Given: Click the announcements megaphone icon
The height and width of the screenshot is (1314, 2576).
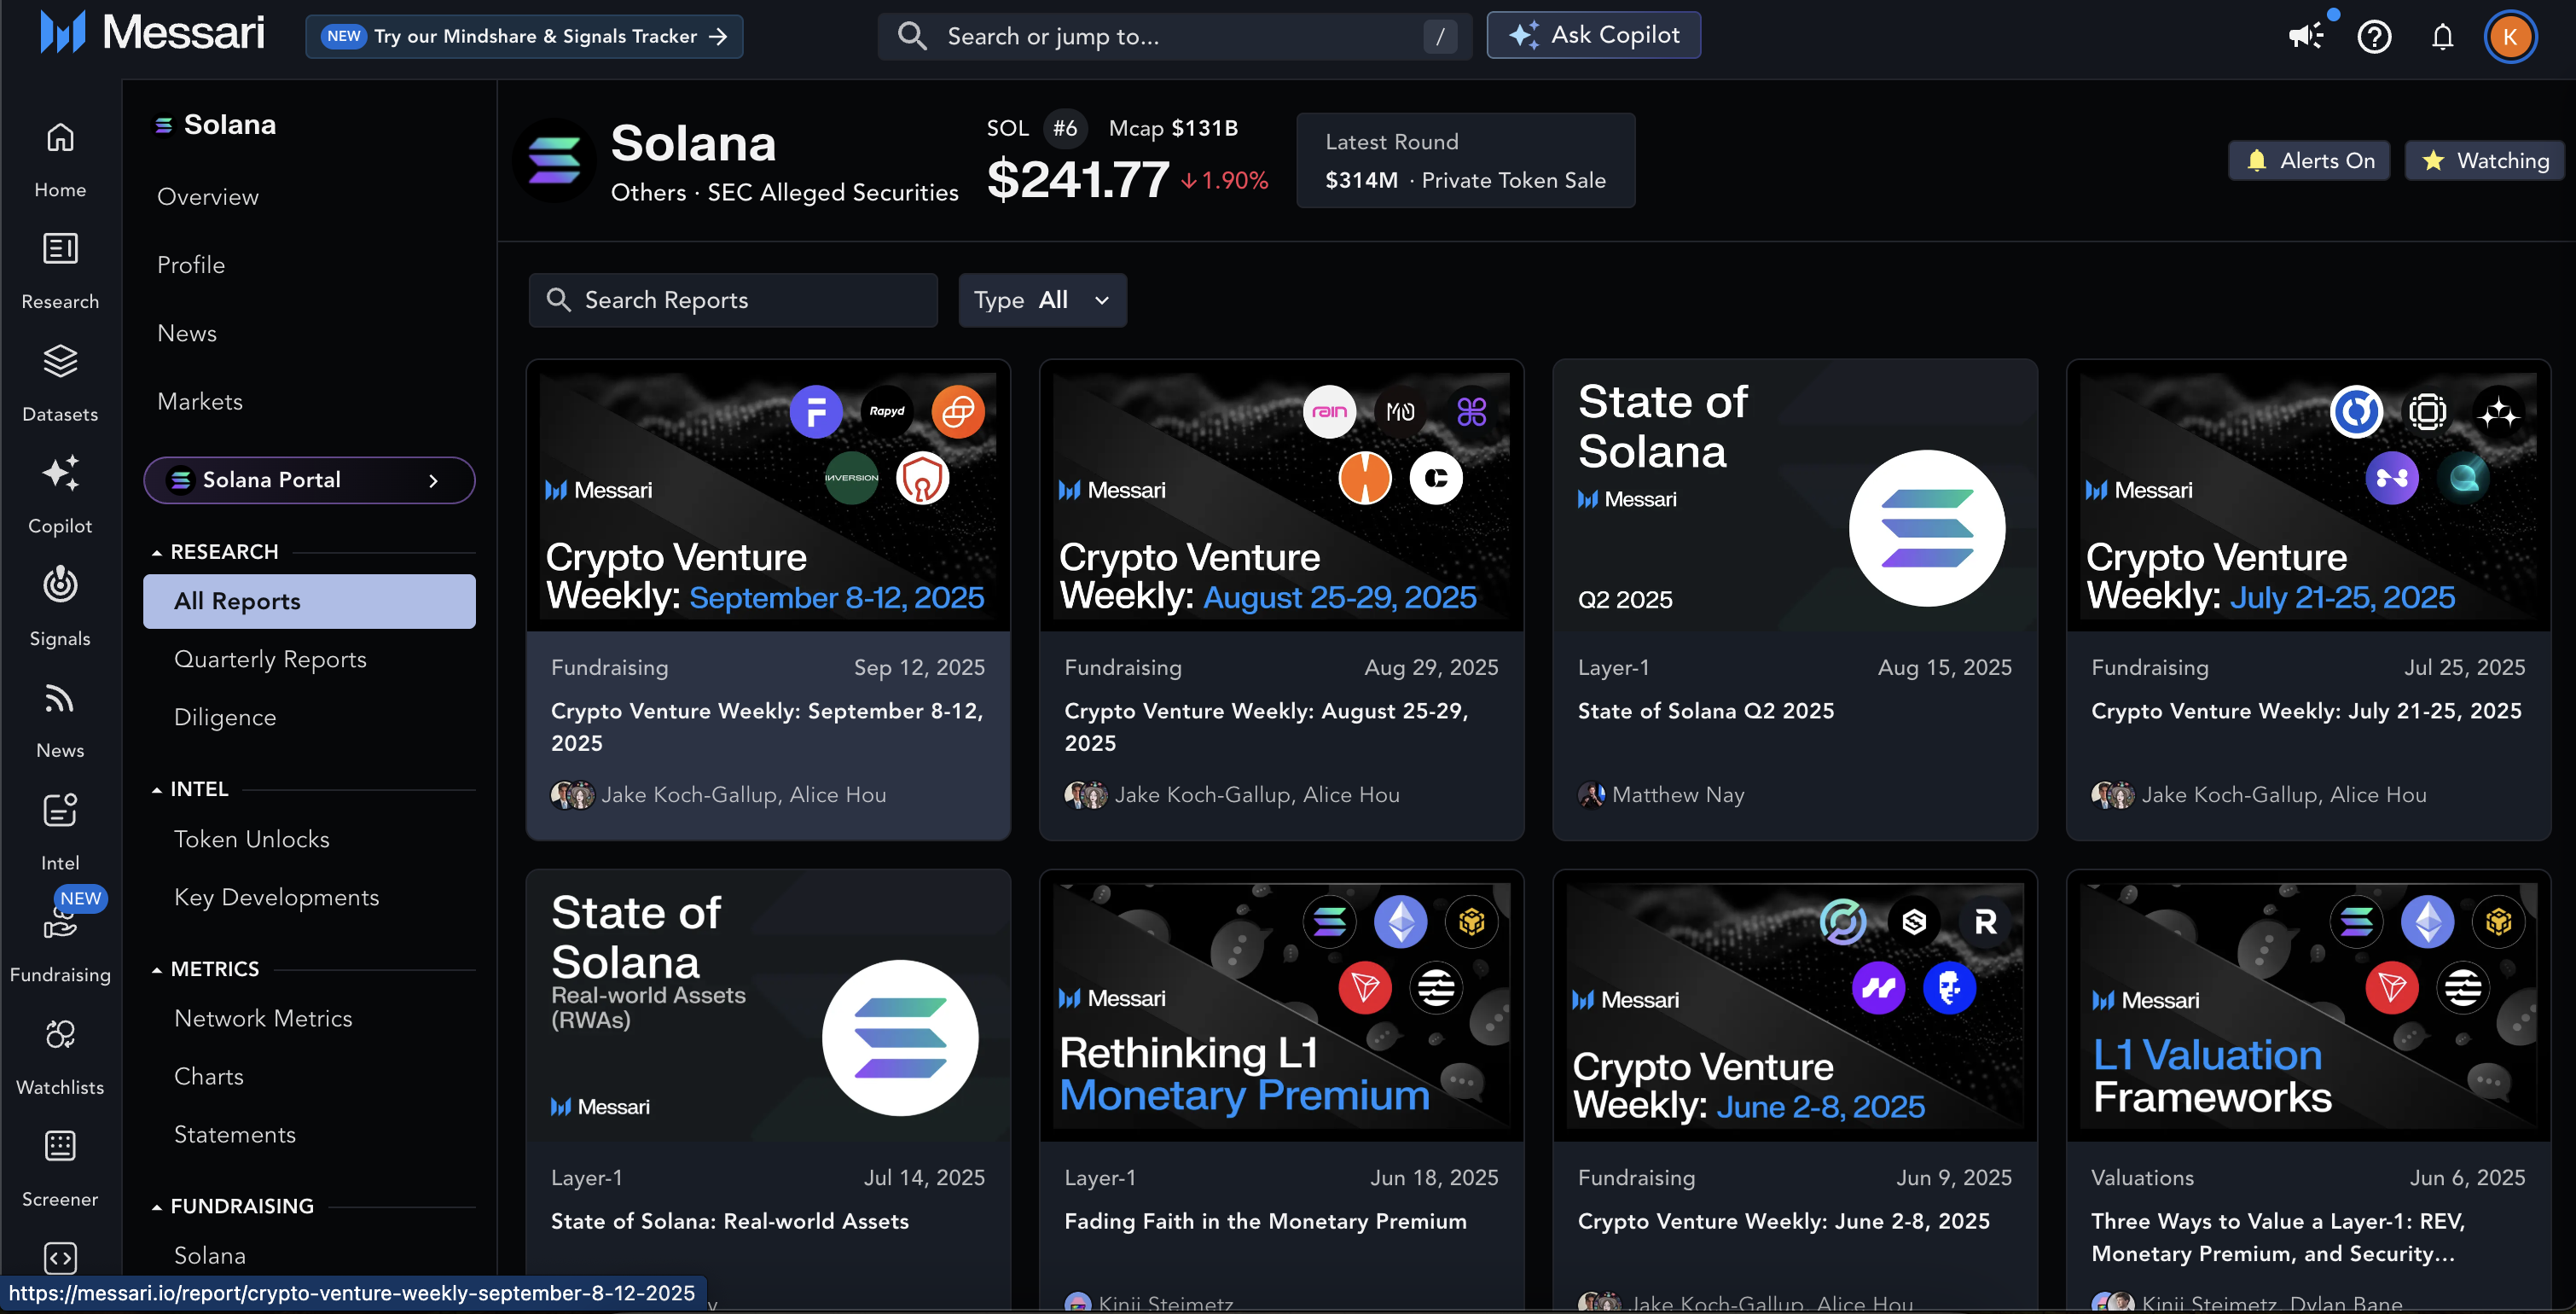Looking at the screenshot, I should coord(2306,37).
